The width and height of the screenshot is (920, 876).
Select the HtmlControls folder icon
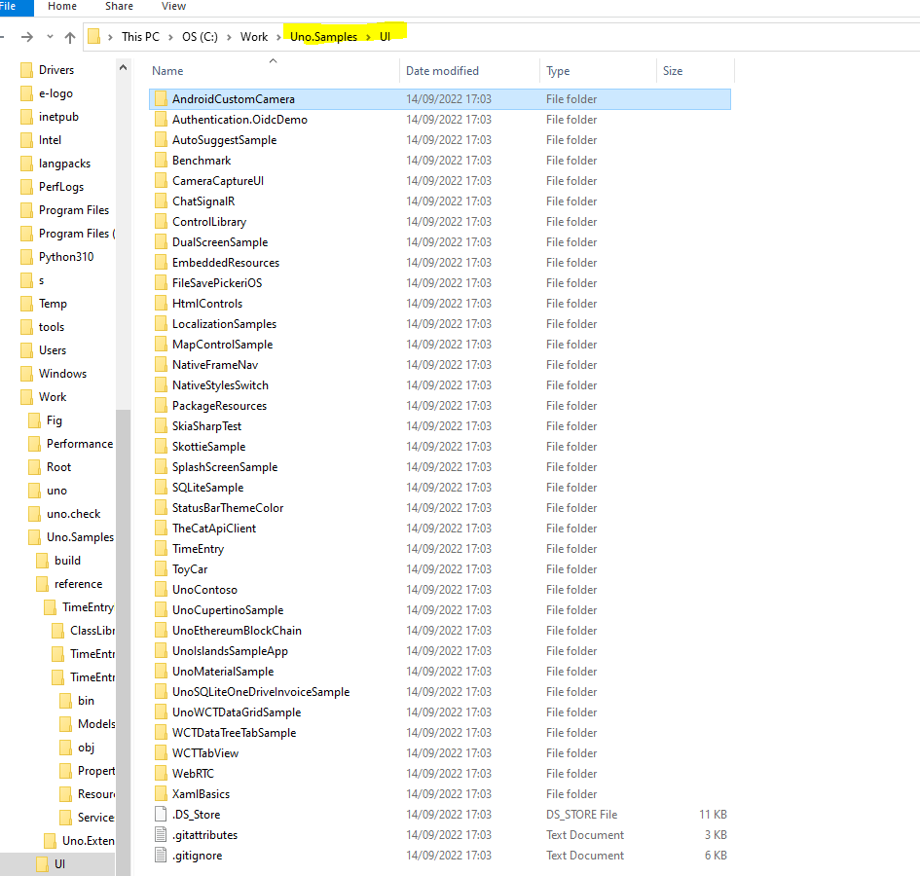pyautogui.click(x=161, y=304)
